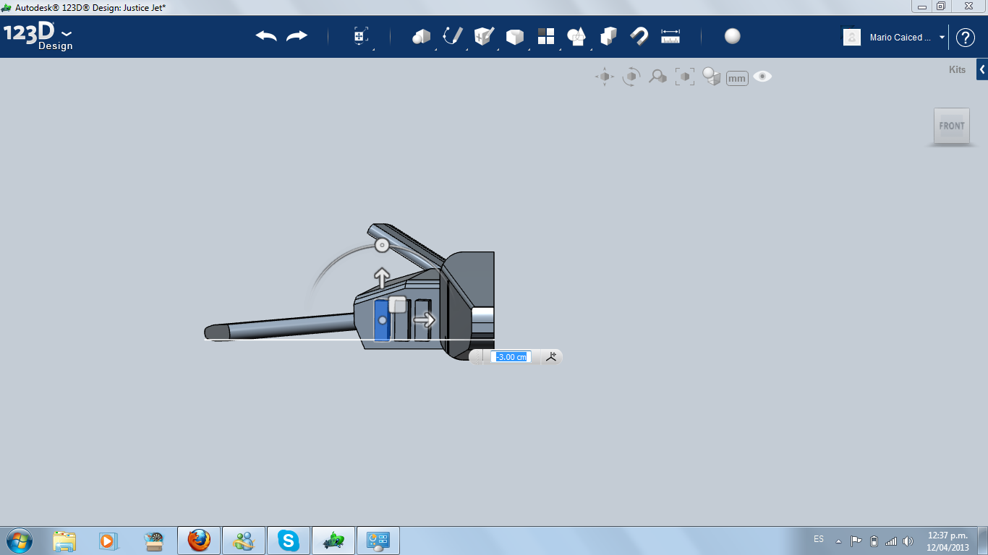
Task: Expand the Kits side panel chevron
Action: click(982, 70)
